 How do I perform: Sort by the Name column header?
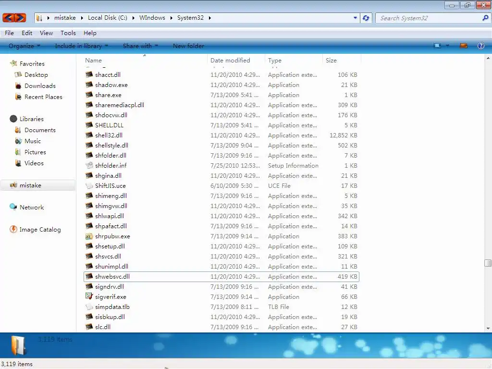tap(145, 60)
